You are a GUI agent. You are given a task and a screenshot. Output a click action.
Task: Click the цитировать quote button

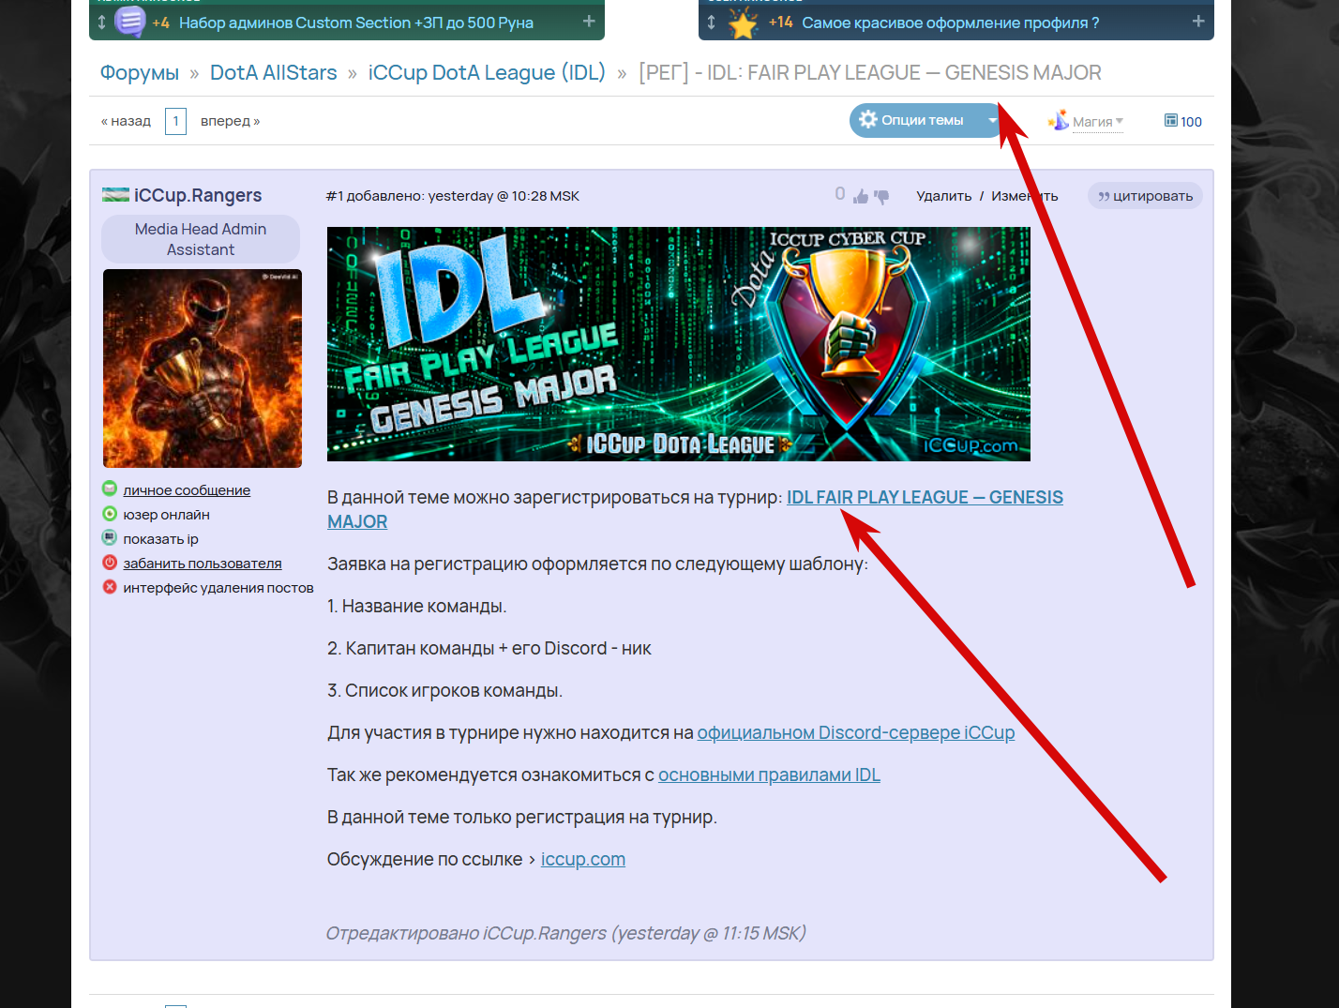click(1145, 196)
